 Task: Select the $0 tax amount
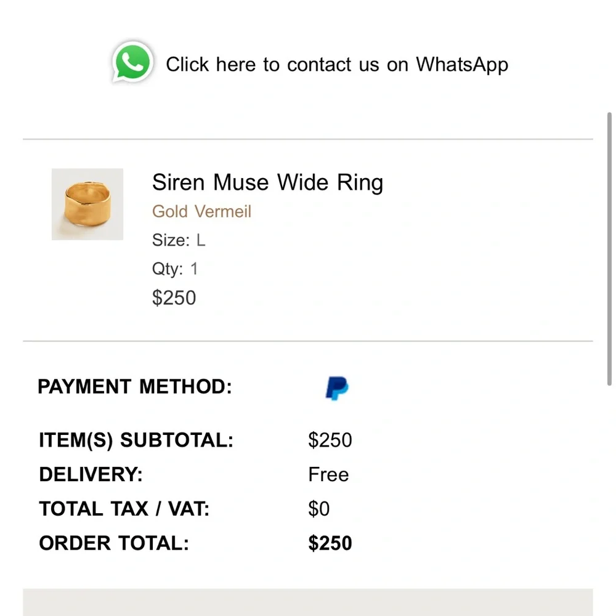pyautogui.click(x=319, y=509)
